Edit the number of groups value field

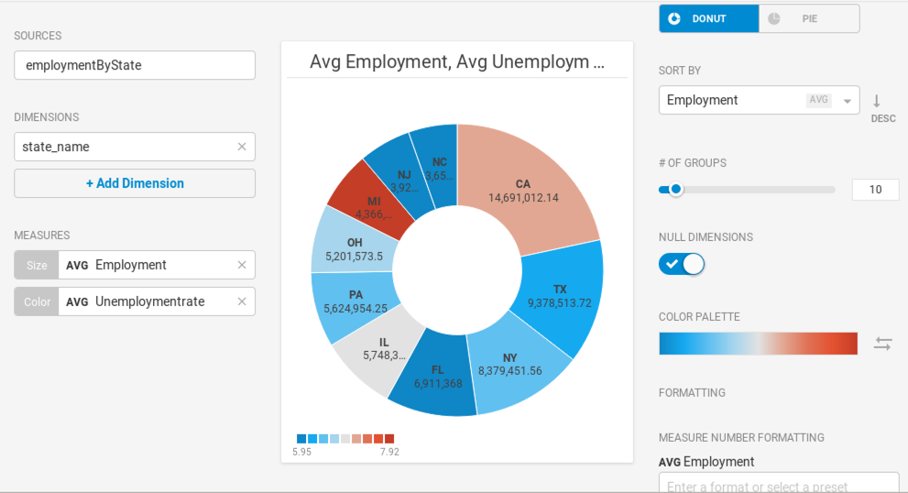coord(875,190)
